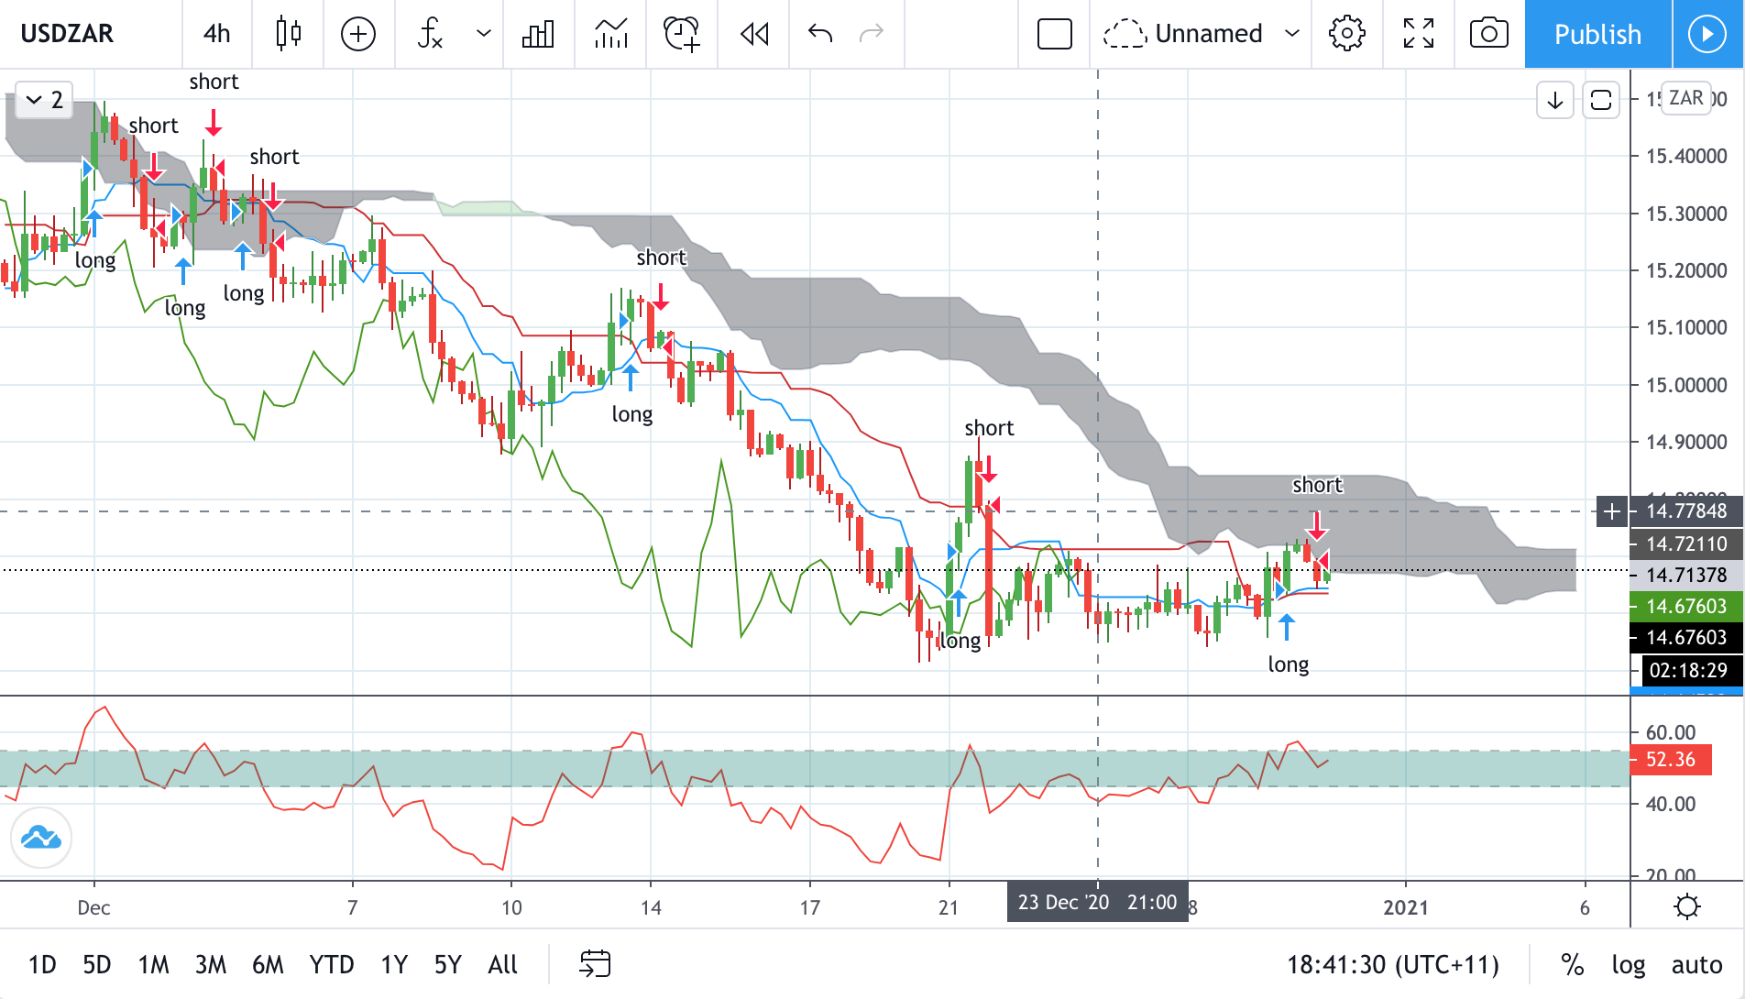Select the 5D date range
The width and height of the screenshot is (1745, 999).
point(97,964)
